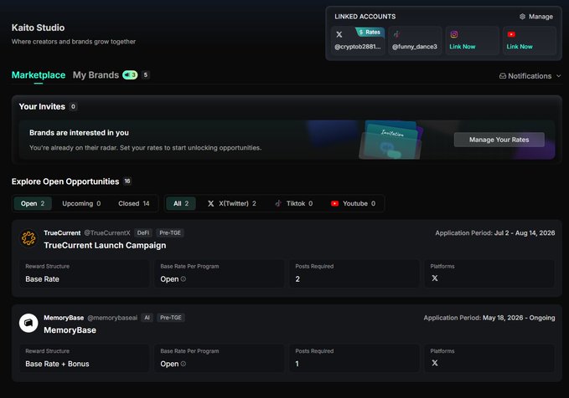This screenshot has width=569, height=398.
Task: Click the MemoryBase application period May 18, 2026 - Ongoing
Action: click(519, 318)
